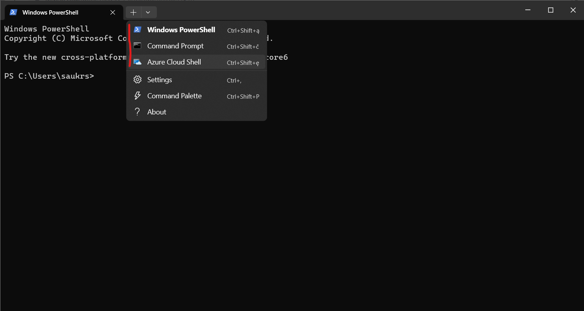Select Azure Cloud Shell menu entry

pos(174,62)
